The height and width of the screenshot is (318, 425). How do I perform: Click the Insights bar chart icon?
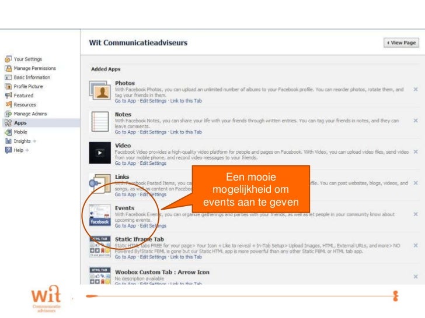click(8, 141)
